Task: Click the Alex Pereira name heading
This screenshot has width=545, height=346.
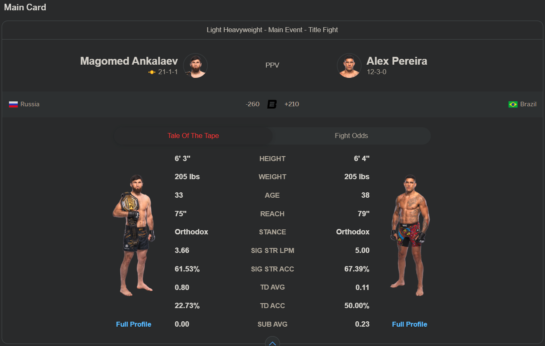Action: click(397, 61)
